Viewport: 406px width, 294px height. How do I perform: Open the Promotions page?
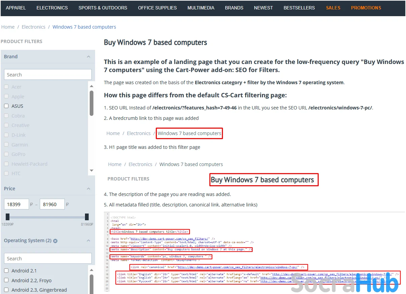pyautogui.click(x=366, y=8)
